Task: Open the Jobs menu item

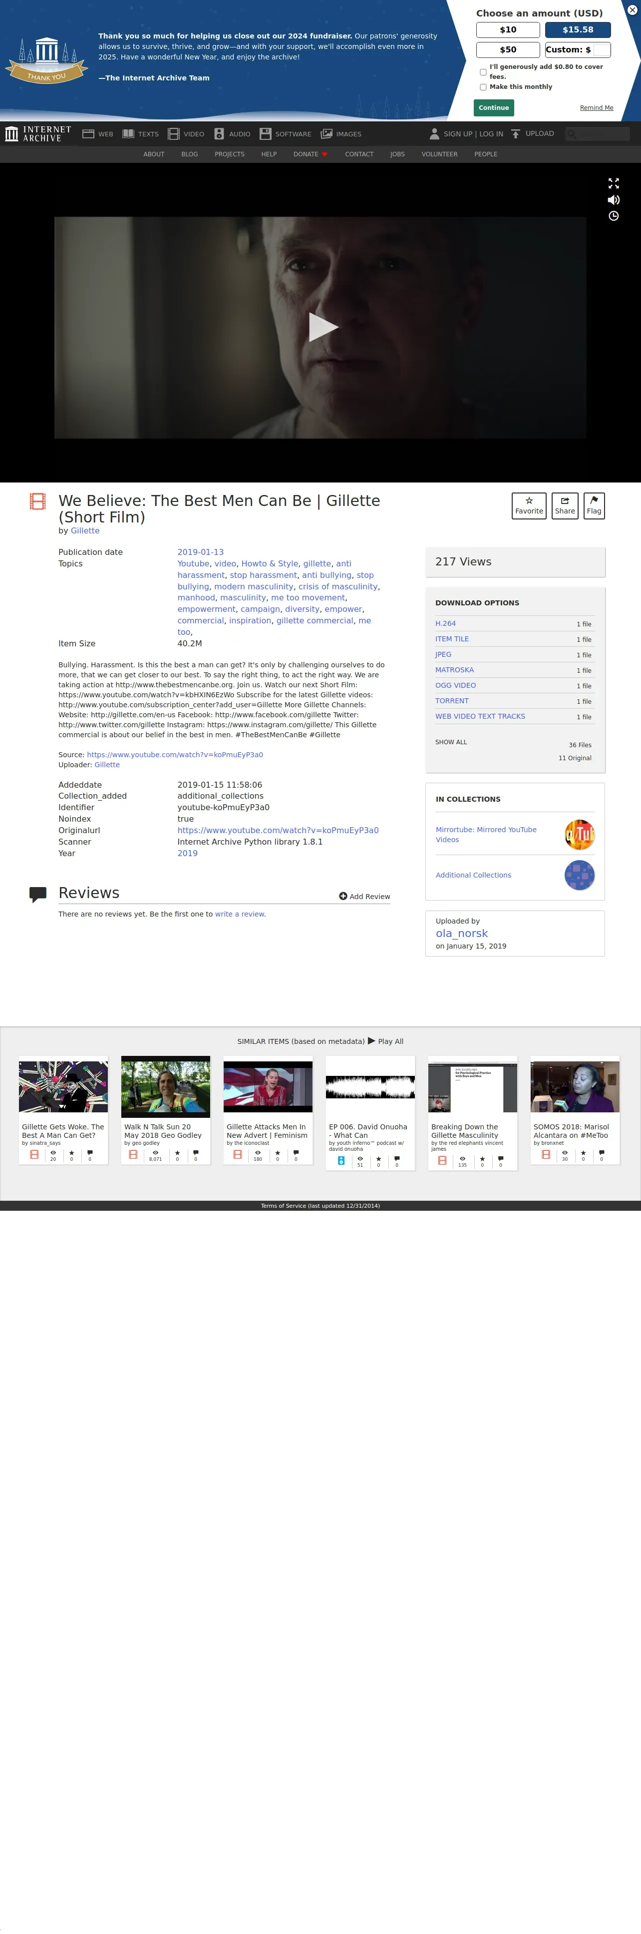Action: pyautogui.click(x=397, y=154)
